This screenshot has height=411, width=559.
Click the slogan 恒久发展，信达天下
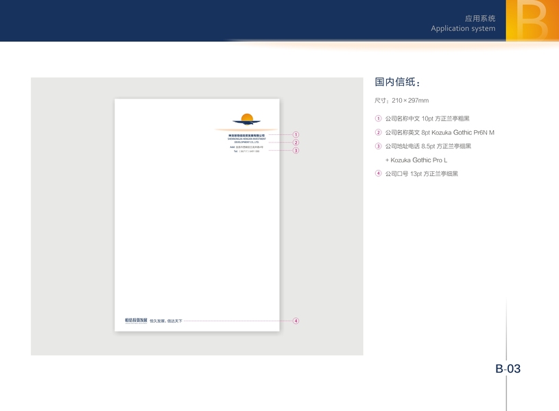pyautogui.click(x=166, y=321)
